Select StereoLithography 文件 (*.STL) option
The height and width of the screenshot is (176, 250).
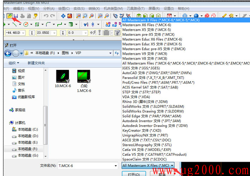tap(186, 145)
